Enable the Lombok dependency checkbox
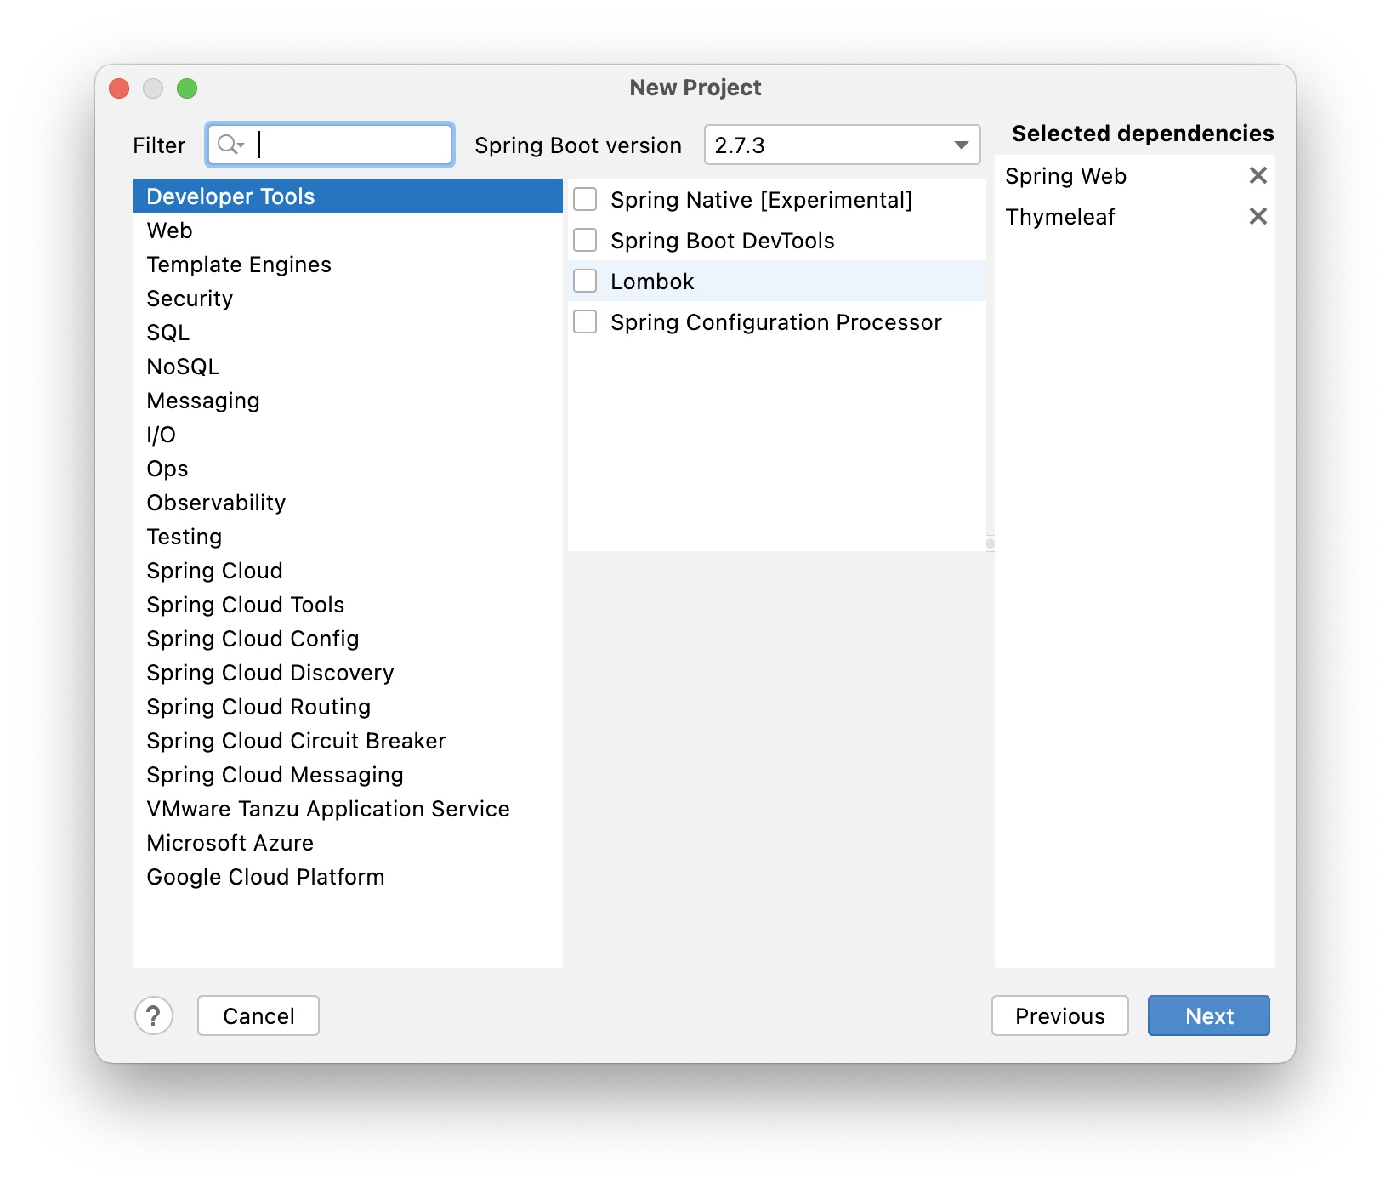Viewport: 1391px width, 1189px height. tap(585, 282)
